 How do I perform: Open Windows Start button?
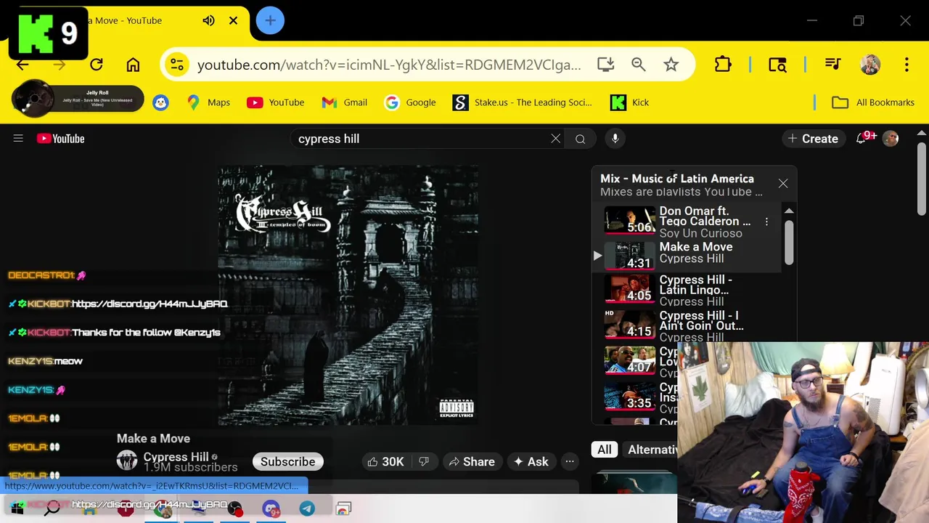click(x=17, y=508)
